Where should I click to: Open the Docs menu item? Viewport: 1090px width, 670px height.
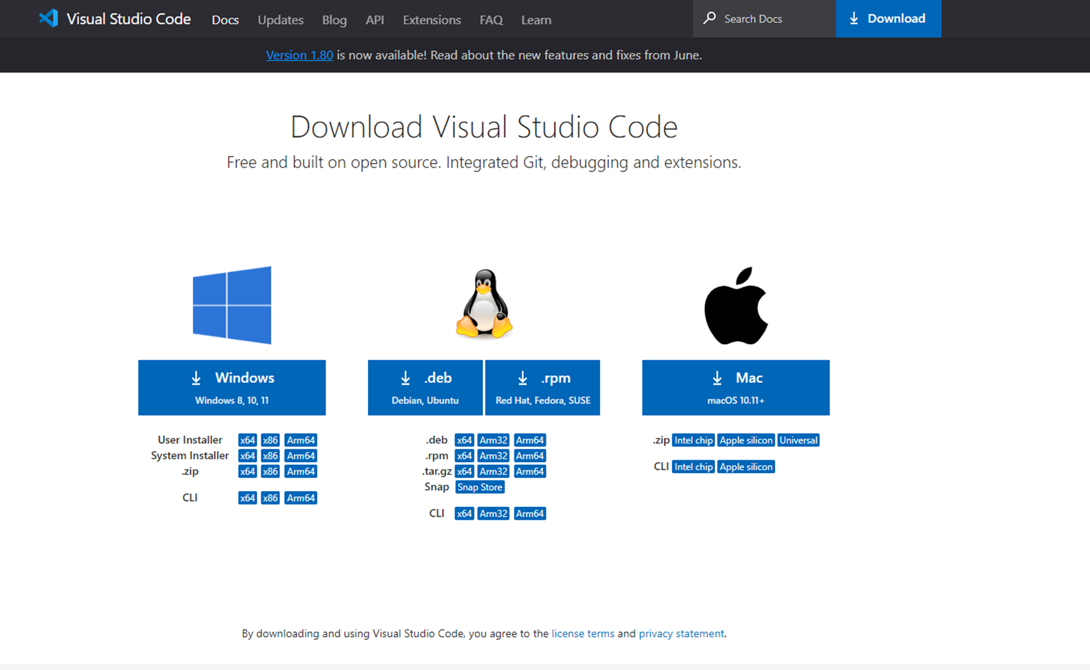point(225,19)
